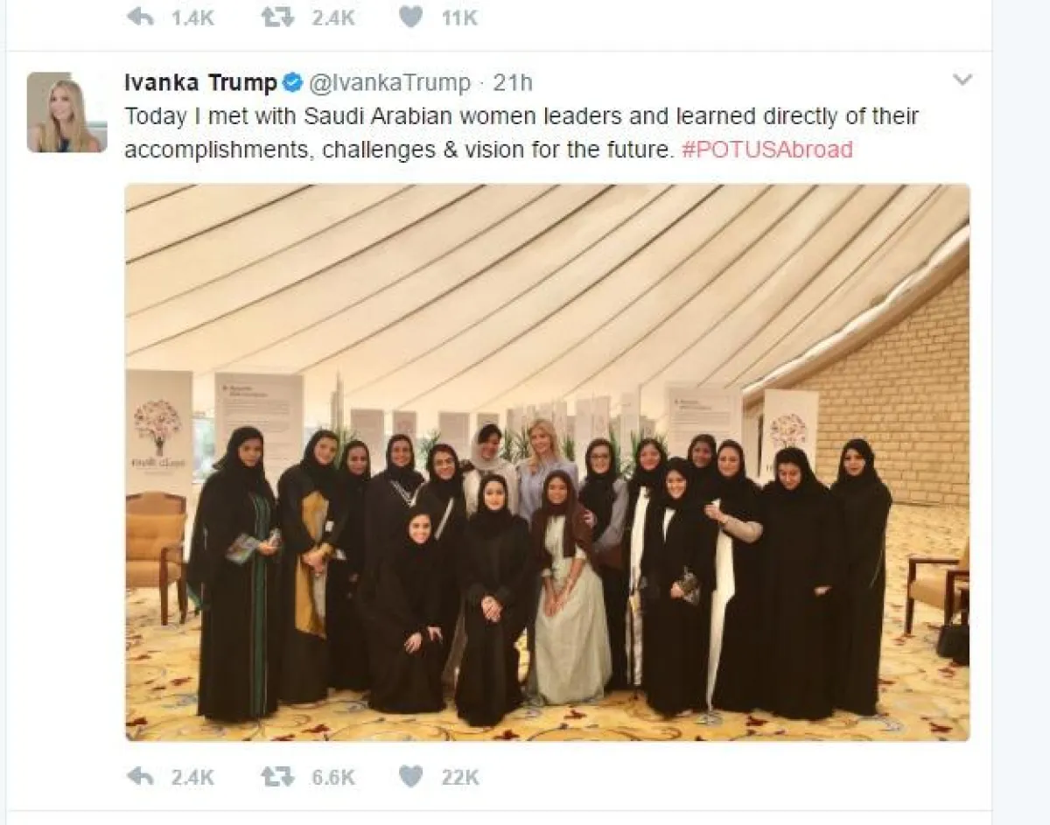Click the tweet text about Saudi Arabian women leaders
Image resolution: width=1050 pixels, height=825 pixels.
pos(521,133)
